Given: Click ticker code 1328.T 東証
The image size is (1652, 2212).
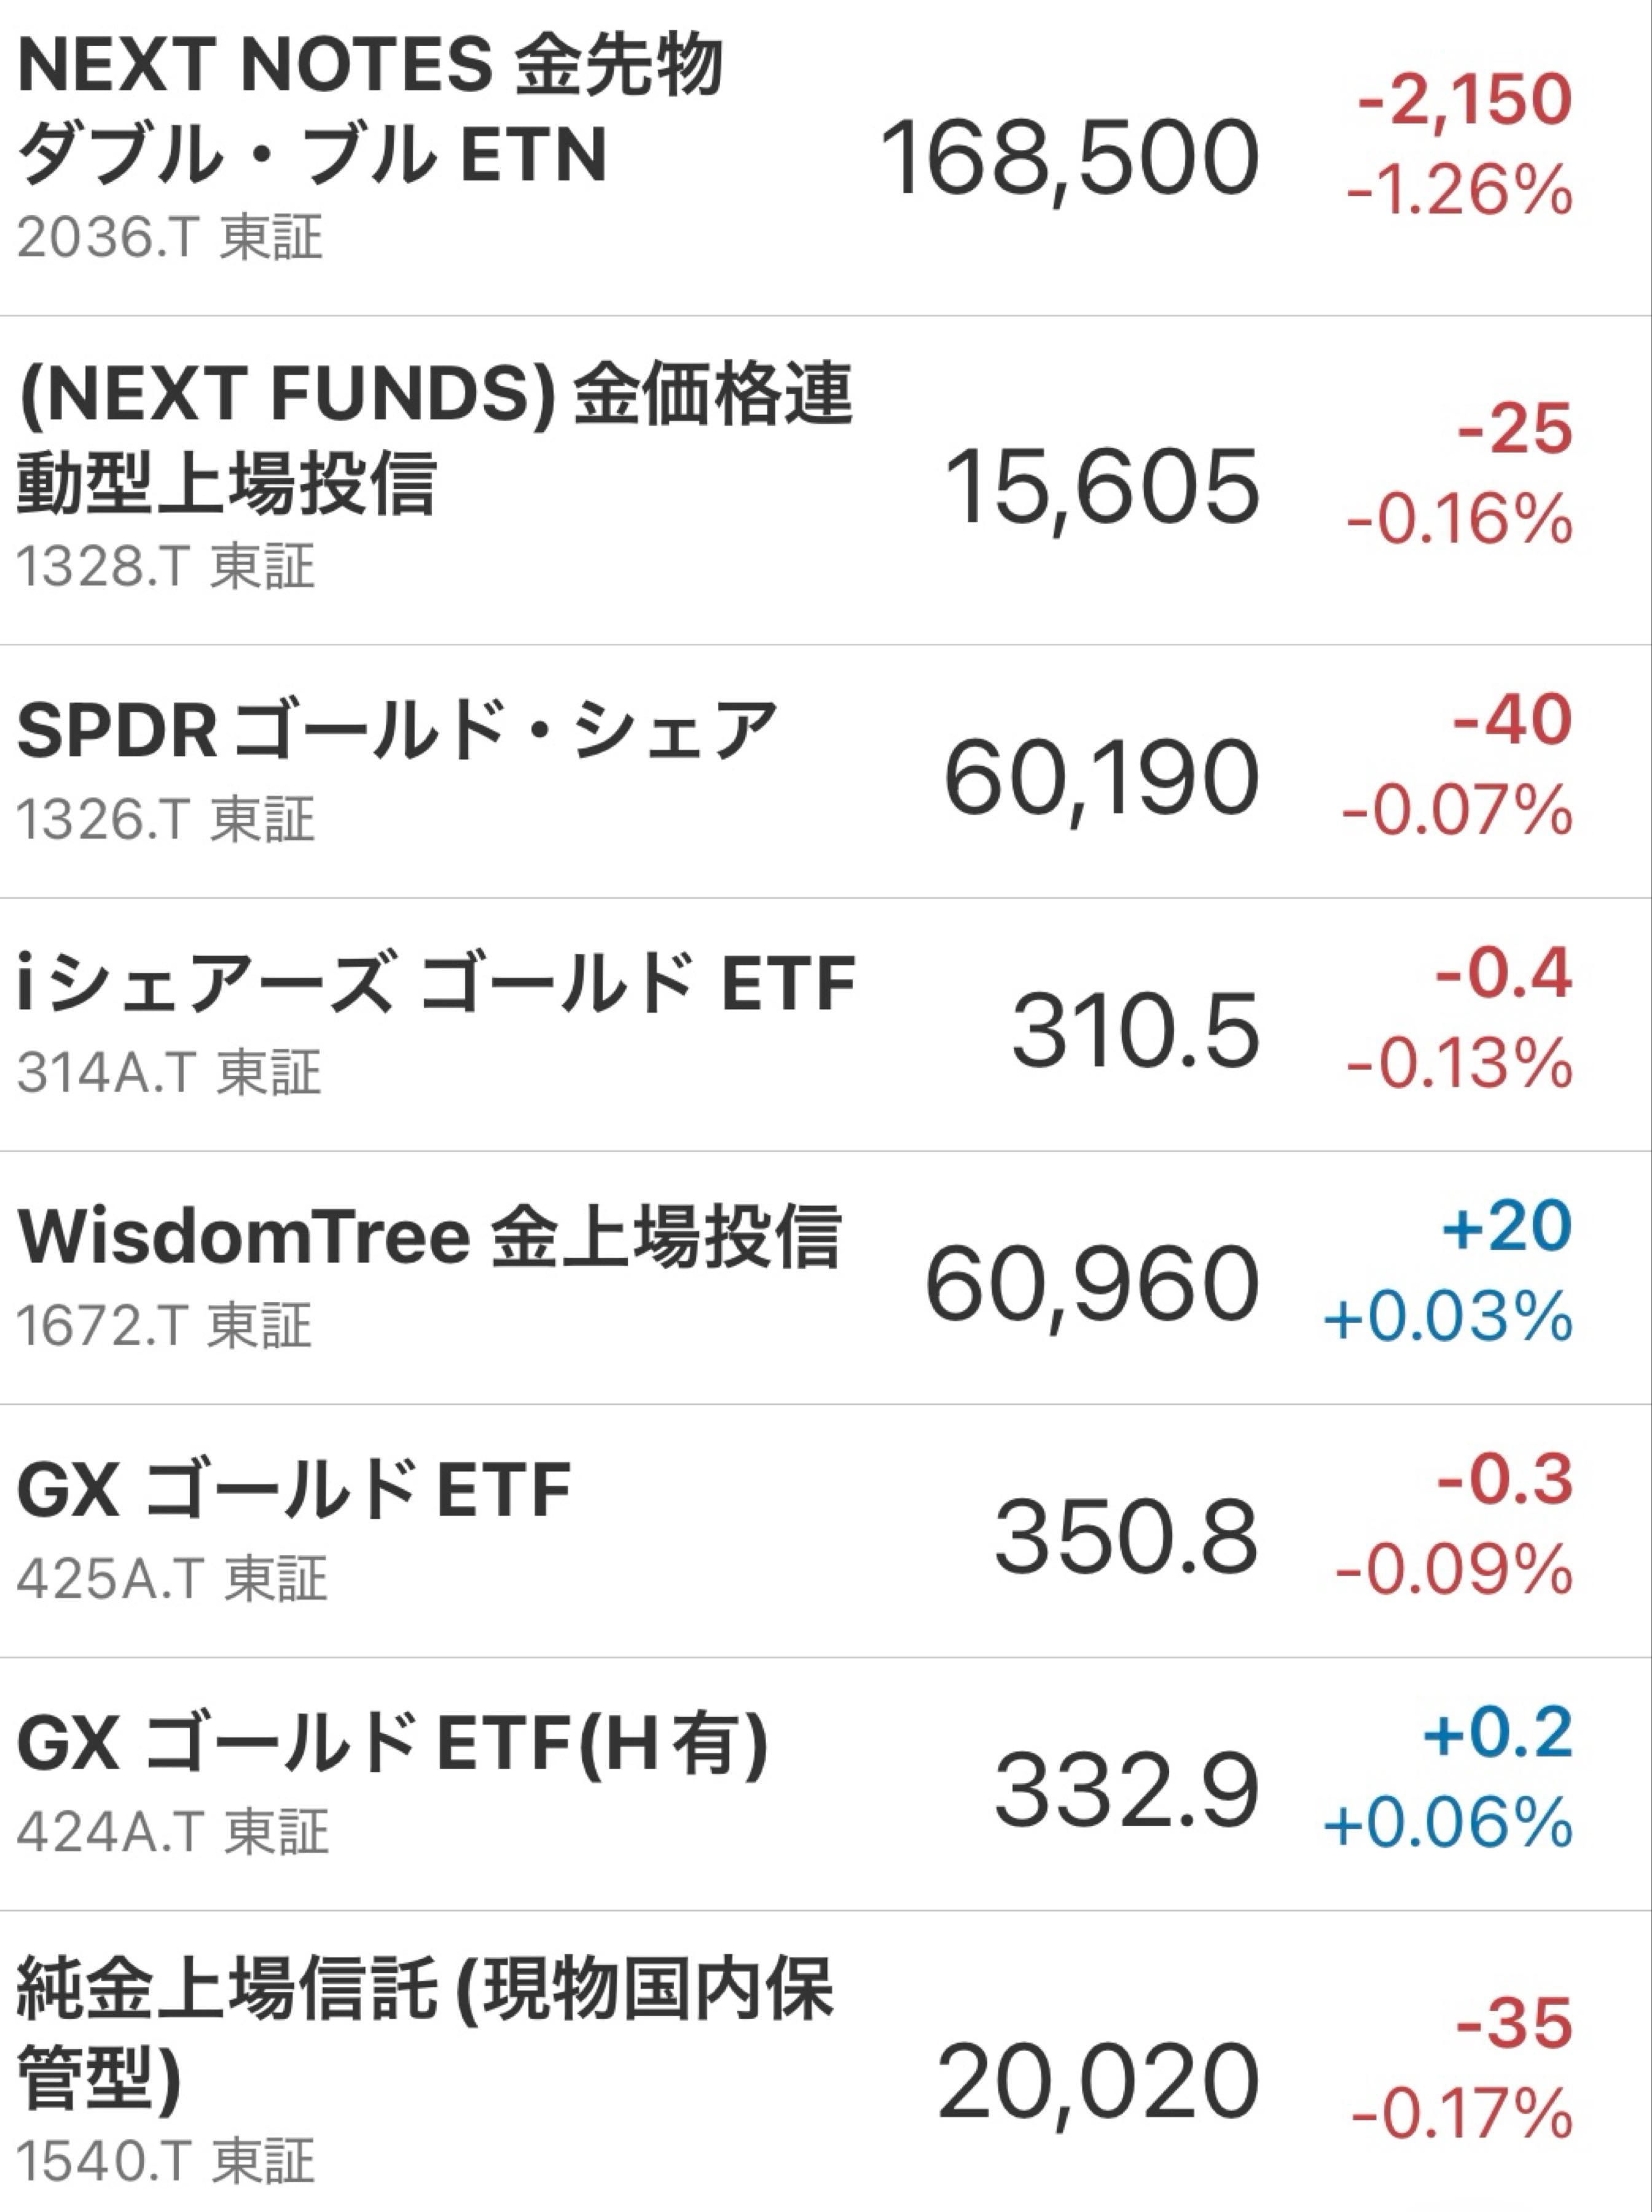Looking at the screenshot, I should tap(166, 566).
